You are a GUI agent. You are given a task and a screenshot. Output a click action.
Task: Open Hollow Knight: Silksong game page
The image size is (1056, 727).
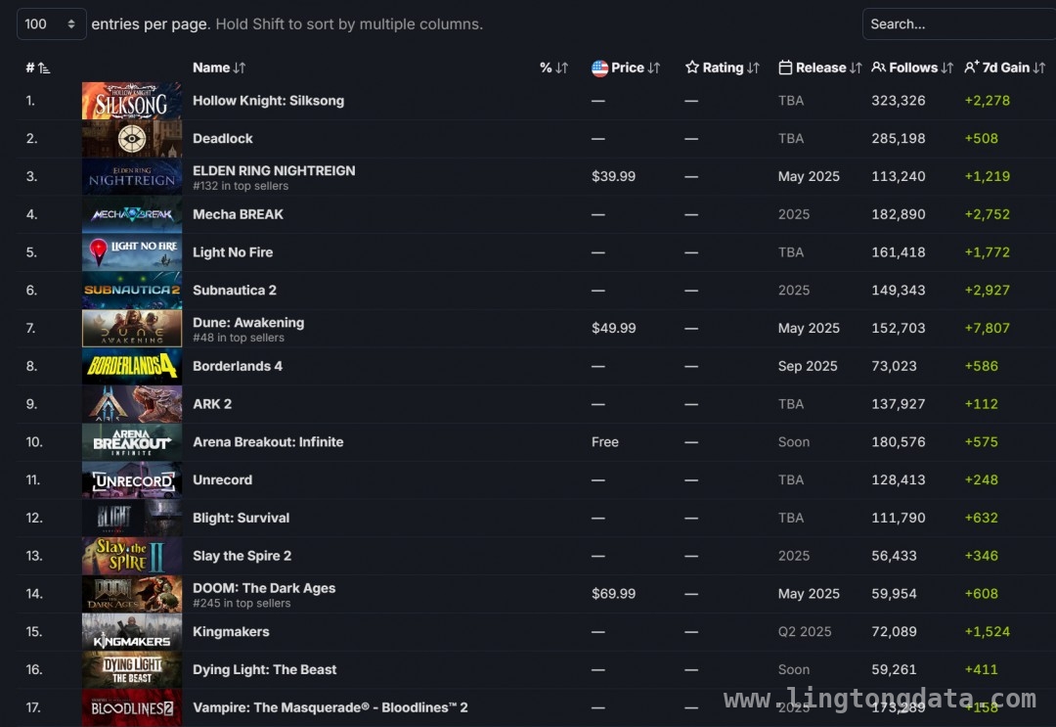[x=268, y=101]
